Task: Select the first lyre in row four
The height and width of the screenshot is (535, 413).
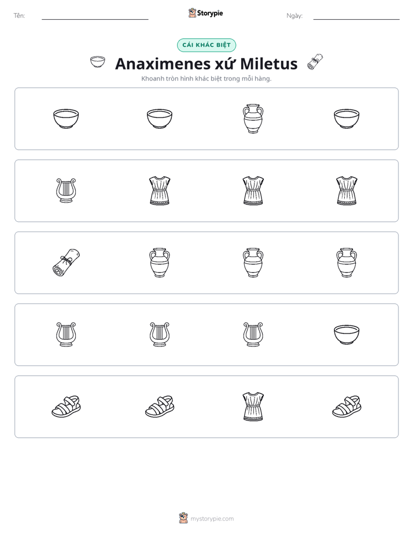Action: click(66, 335)
